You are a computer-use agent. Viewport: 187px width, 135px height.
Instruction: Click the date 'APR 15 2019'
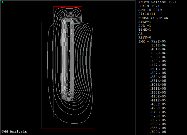150,10
